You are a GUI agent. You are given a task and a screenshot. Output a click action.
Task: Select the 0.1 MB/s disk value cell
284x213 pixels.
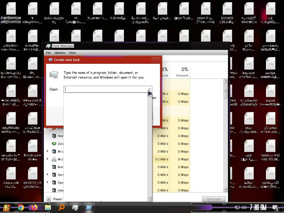162,159
